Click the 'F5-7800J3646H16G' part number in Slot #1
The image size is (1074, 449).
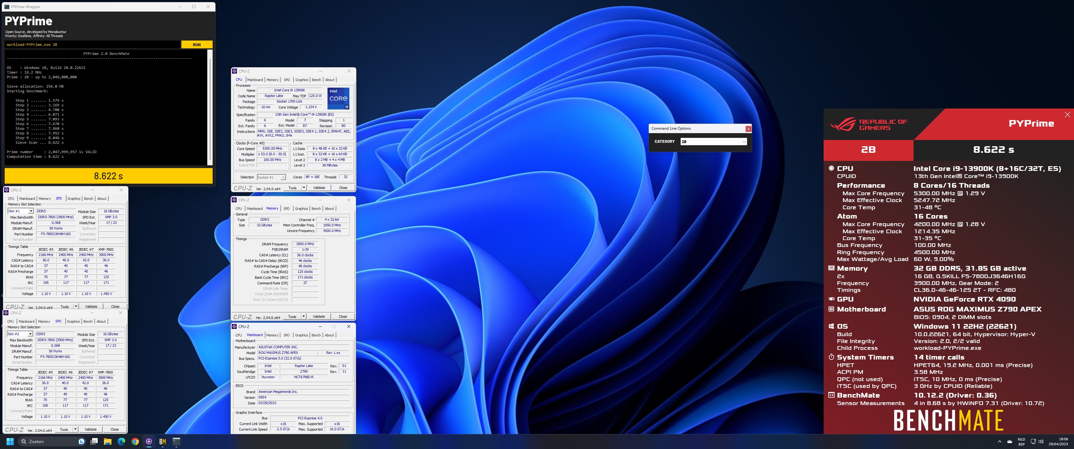[x=56, y=234]
